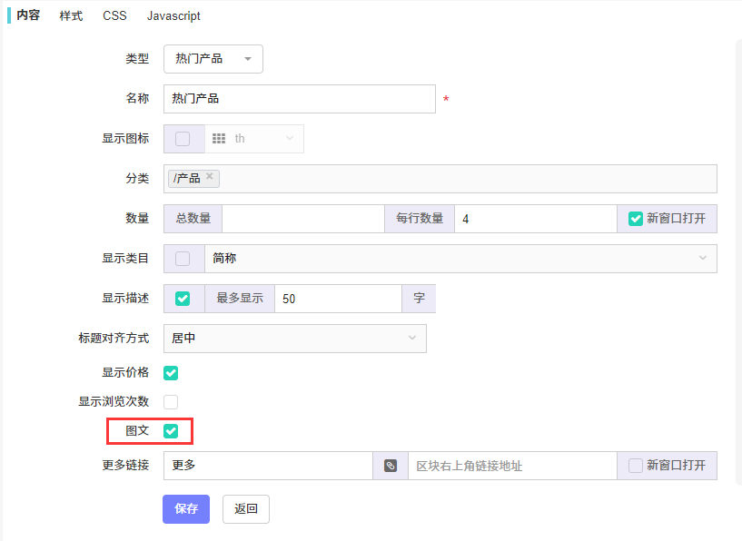Screen dimensions: 742x541
Task: Expand the 简称 dropdown in 显示类目
Action: click(x=460, y=259)
